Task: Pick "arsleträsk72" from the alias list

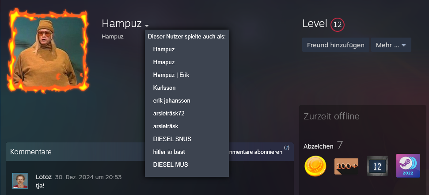Action: (x=169, y=114)
